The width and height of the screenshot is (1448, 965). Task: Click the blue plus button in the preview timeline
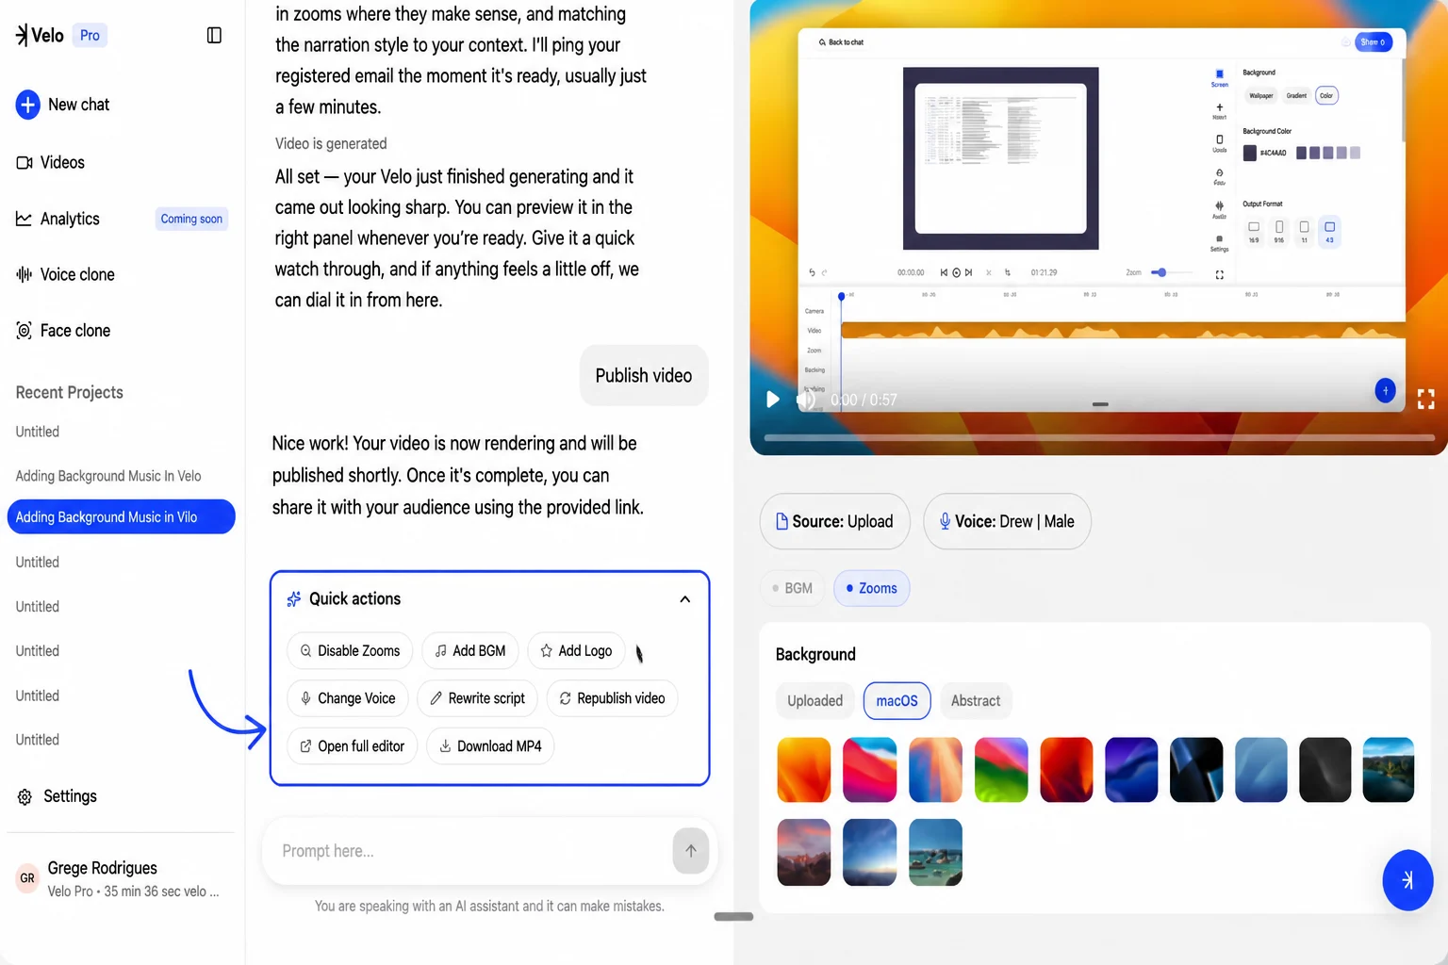[x=1385, y=390]
